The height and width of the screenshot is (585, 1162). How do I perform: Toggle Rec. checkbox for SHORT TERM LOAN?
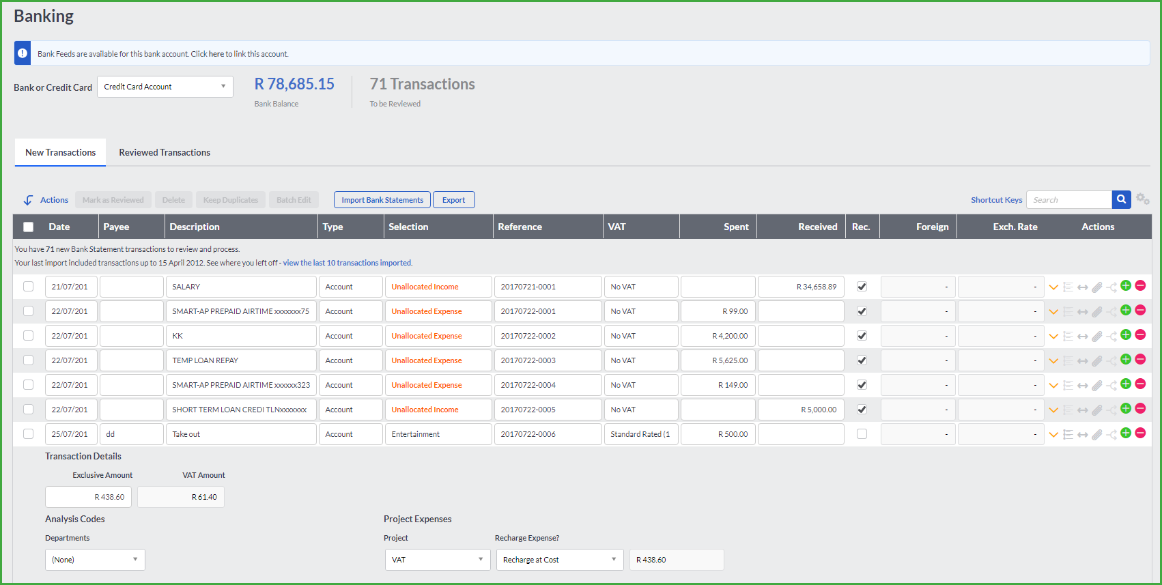point(862,410)
